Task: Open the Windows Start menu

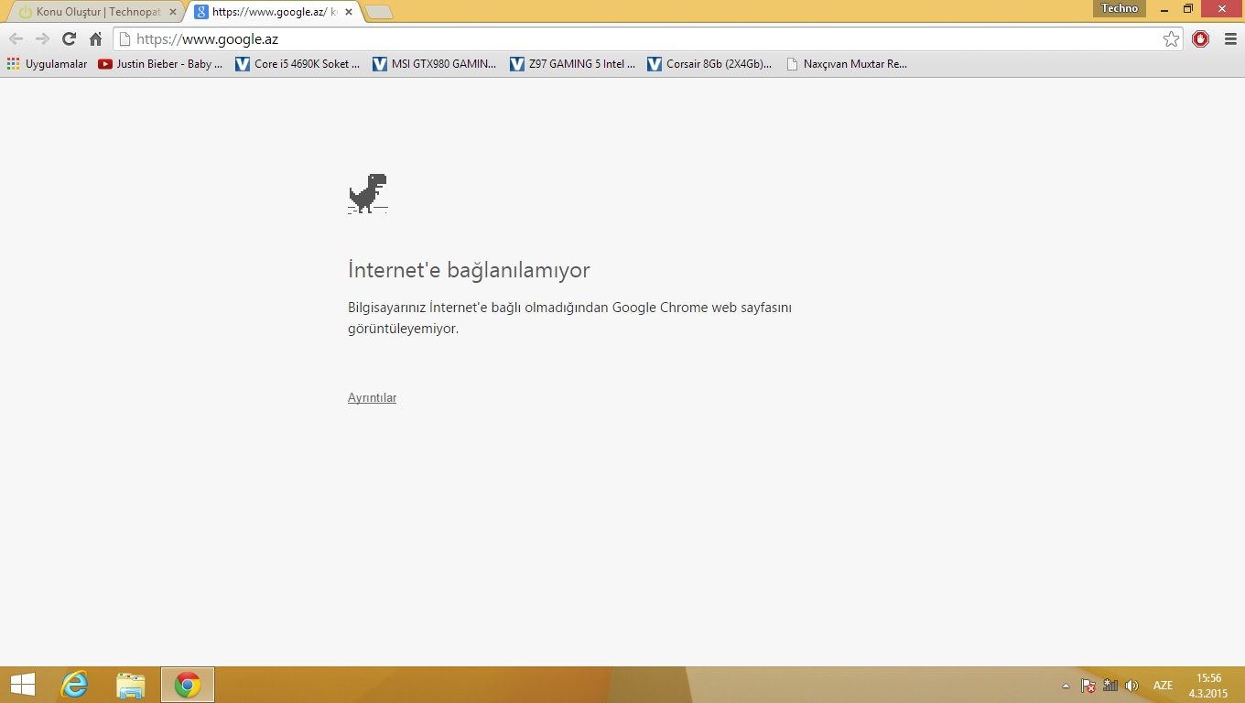Action: [22, 685]
